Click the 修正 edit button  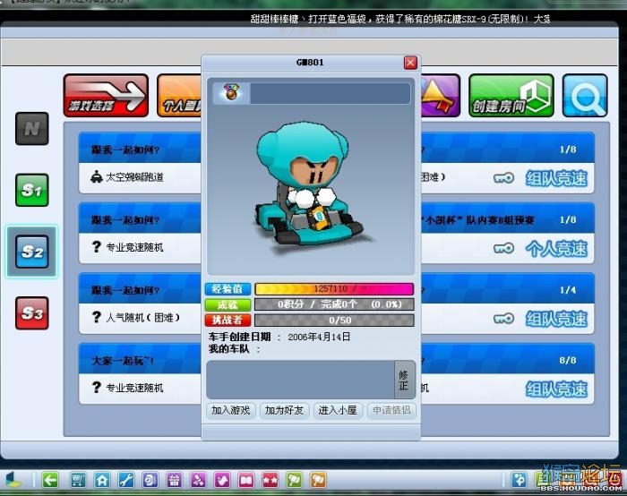[404, 380]
